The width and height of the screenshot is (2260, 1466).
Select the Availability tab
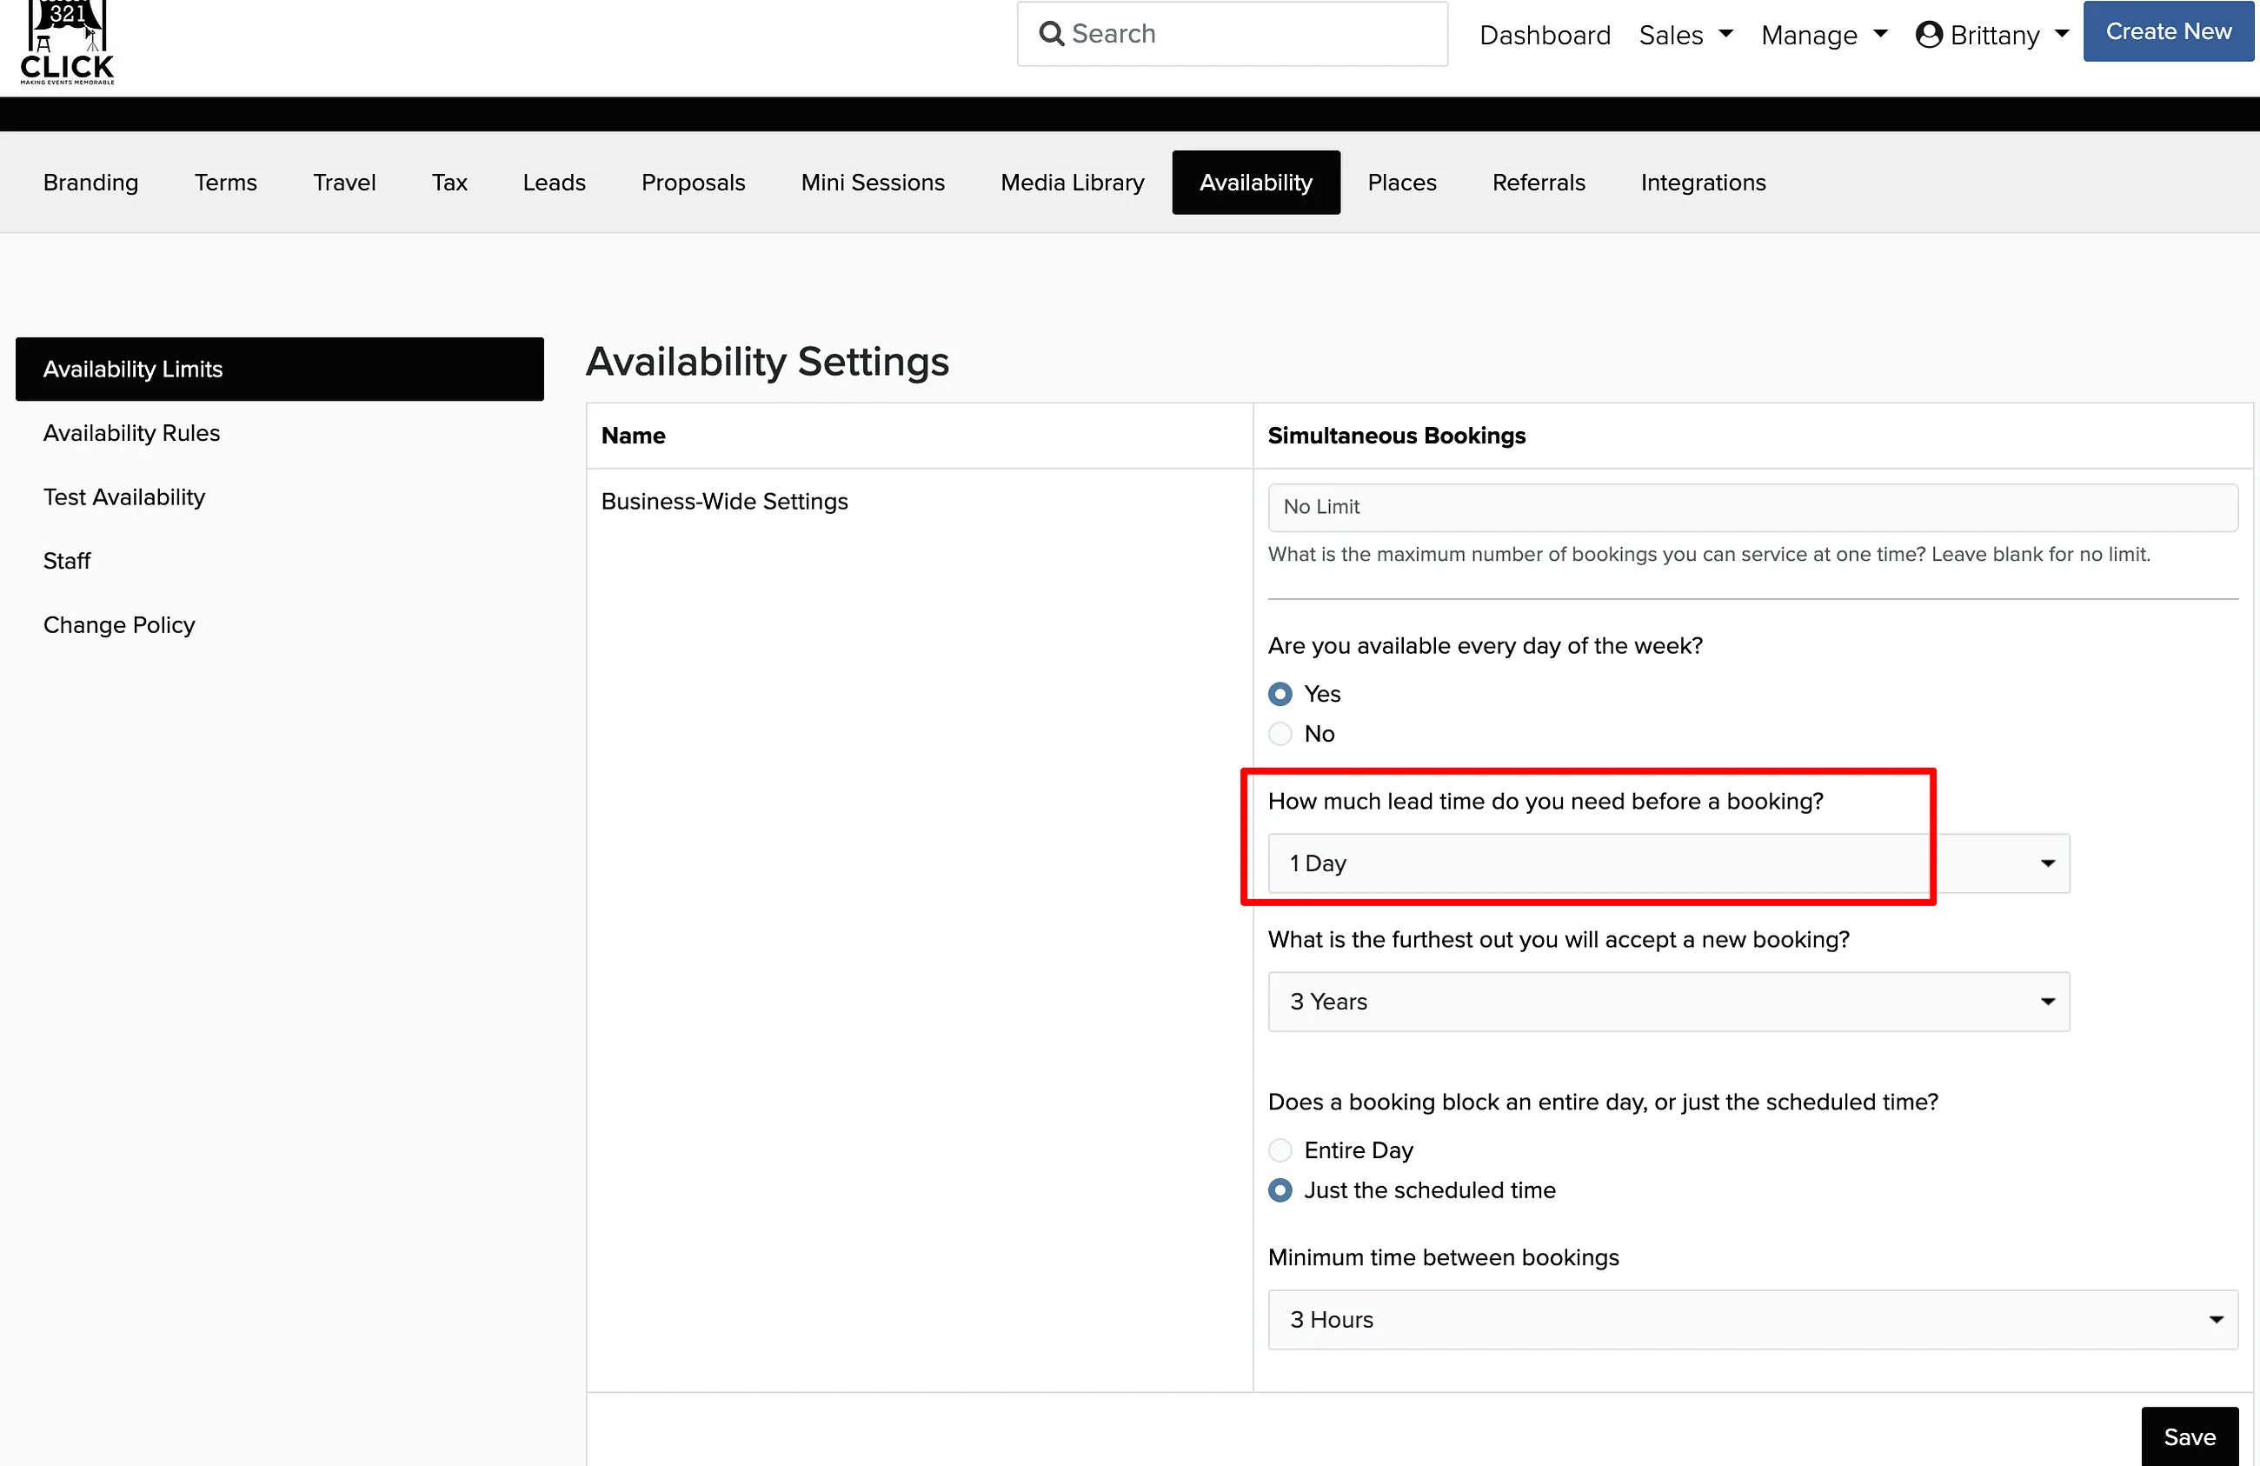1255,183
